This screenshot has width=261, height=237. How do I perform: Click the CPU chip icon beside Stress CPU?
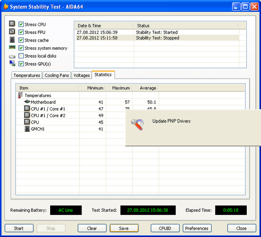pos(12,24)
